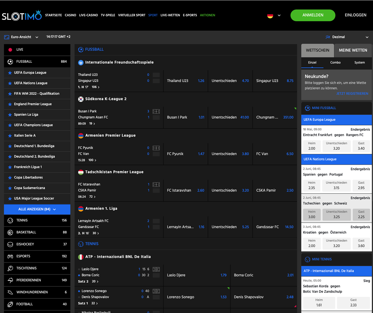
Task: Select Borna Coric odds 2.01
Action: point(264,275)
